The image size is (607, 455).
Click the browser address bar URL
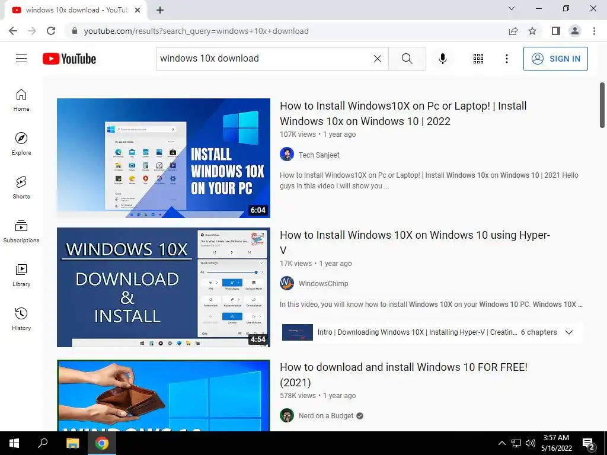tap(196, 31)
